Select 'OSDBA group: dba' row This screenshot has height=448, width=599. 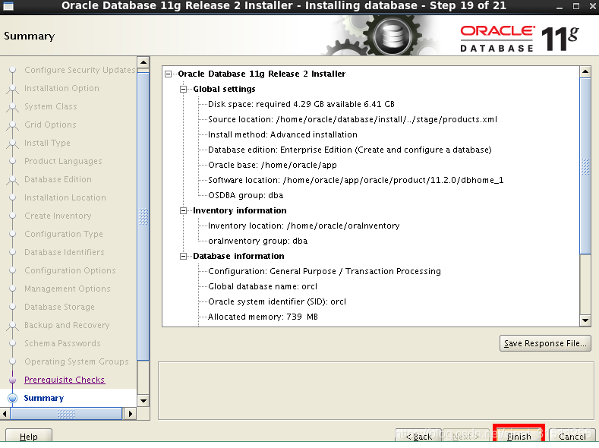pyautogui.click(x=246, y=196)
